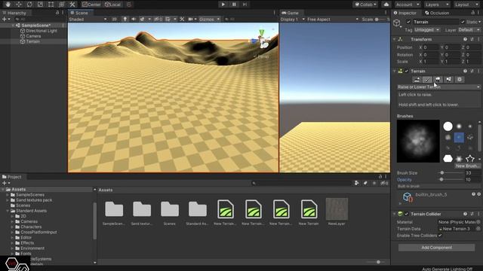Open the Layers dropdown

click(437, 5)
